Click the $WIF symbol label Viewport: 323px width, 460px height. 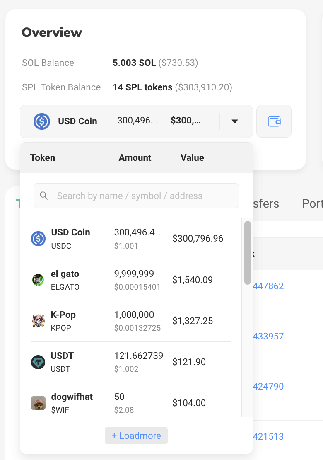point(60,410)
